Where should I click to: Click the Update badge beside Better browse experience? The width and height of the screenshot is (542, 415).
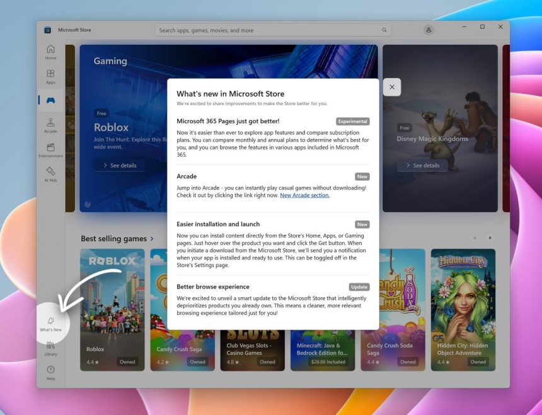click(x=359, y=287)
